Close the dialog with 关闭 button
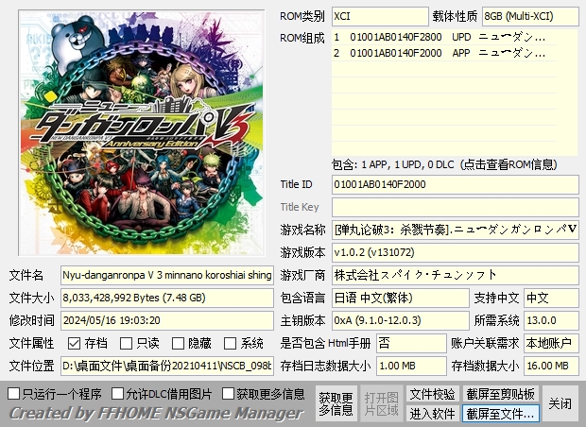Screen dimensions: 586x427 [560, 403]
